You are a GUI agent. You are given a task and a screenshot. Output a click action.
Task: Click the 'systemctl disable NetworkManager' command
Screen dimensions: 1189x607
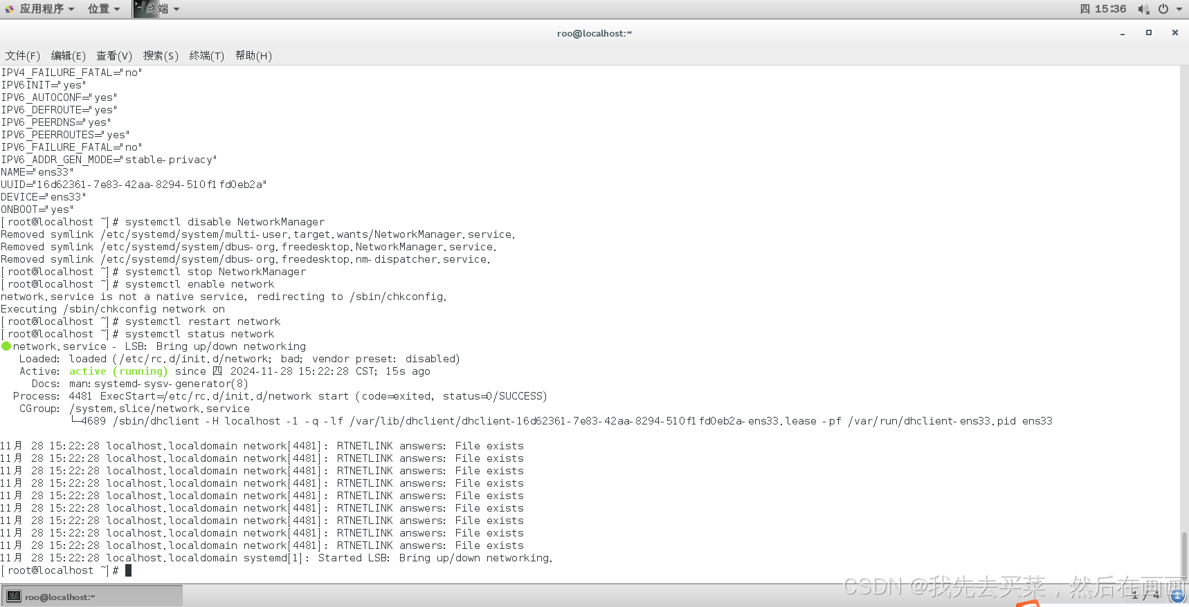tap(225, 222)
